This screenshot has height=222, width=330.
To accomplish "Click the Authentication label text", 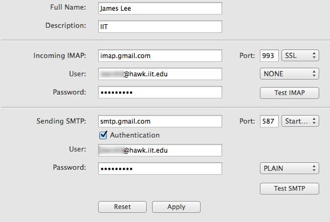I will tap(135, 135).
